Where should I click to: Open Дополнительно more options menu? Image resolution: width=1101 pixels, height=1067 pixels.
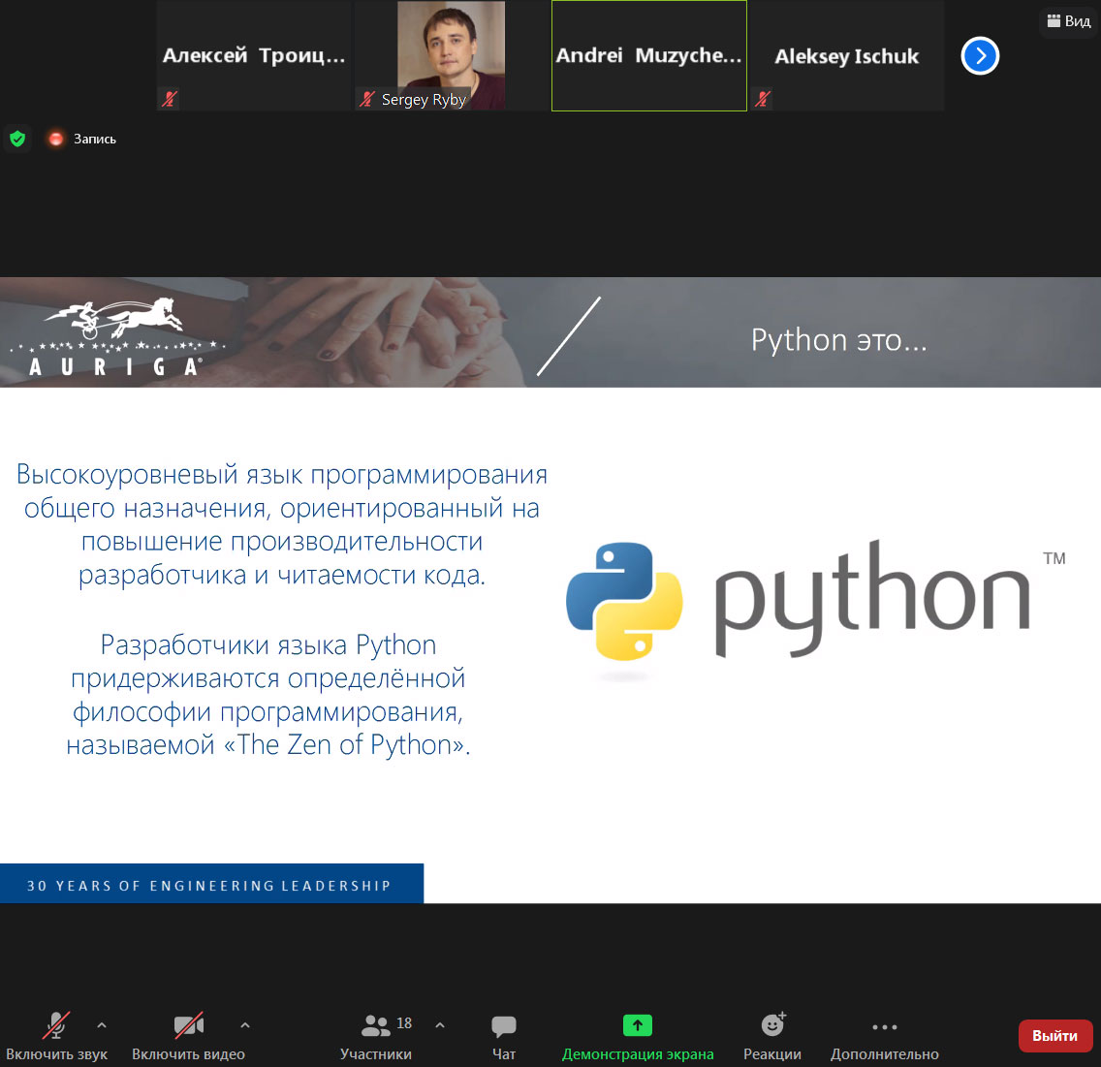pos(884,1036)
